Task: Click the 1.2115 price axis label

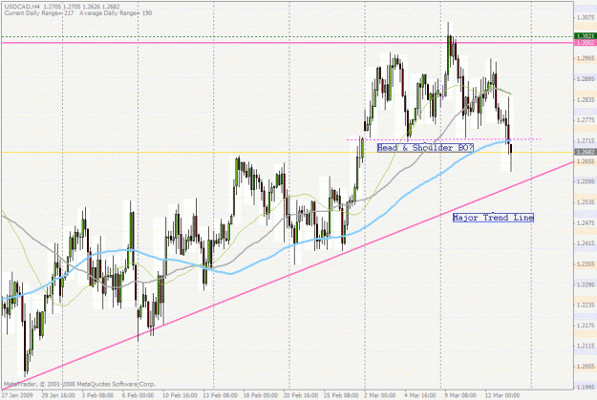Action: (x=586, y=346)
